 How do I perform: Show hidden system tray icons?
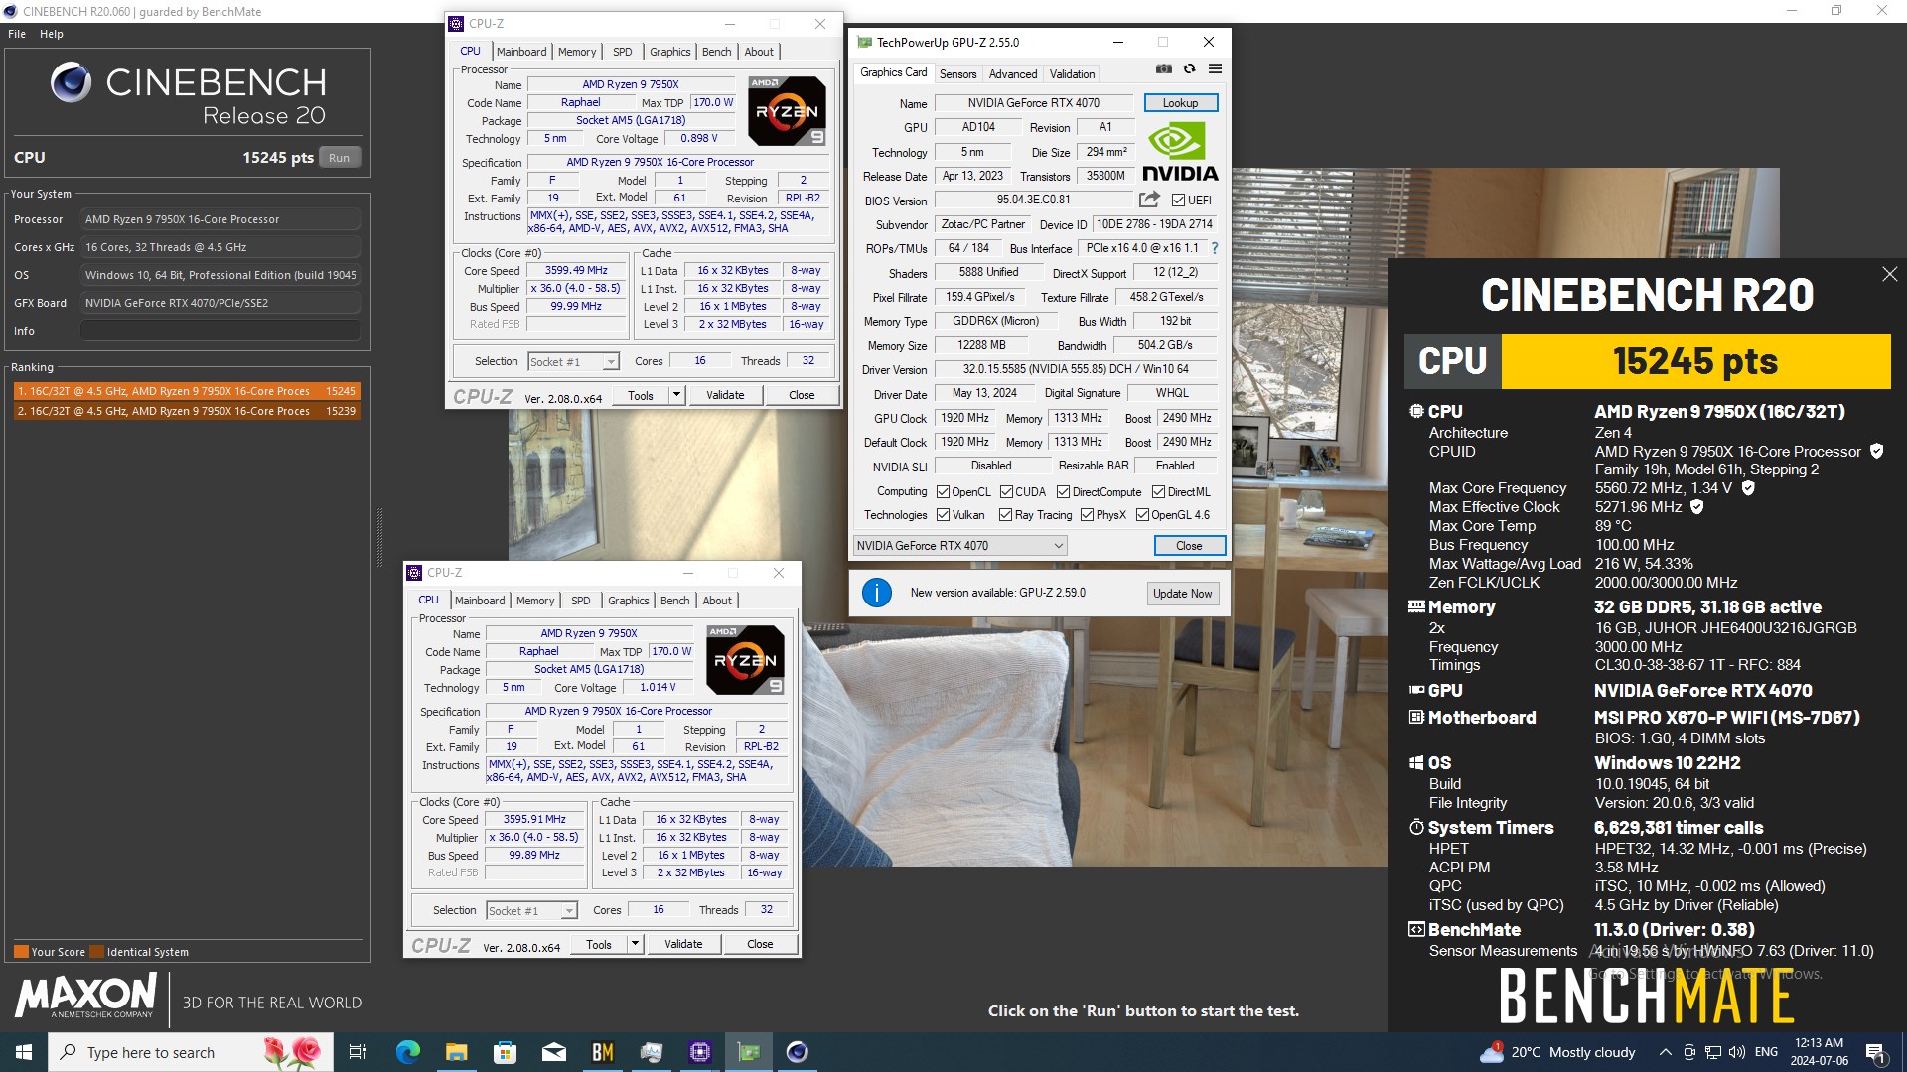point(1665,1052)
